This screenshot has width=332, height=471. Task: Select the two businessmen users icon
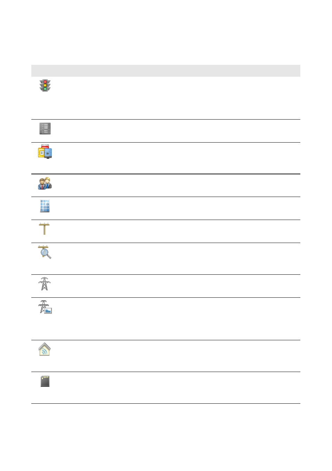[45, 183]
